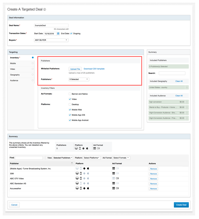Click Apple icon in Turner Broadcasting row
The width and height of the screenshot is (199, 219).
click(x=88, y=168)
